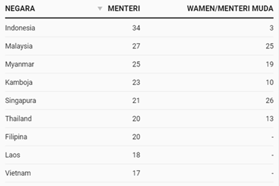Screen dimensions: 279x186
Task: Click the Singapura country cell
Action: [20, 100]
